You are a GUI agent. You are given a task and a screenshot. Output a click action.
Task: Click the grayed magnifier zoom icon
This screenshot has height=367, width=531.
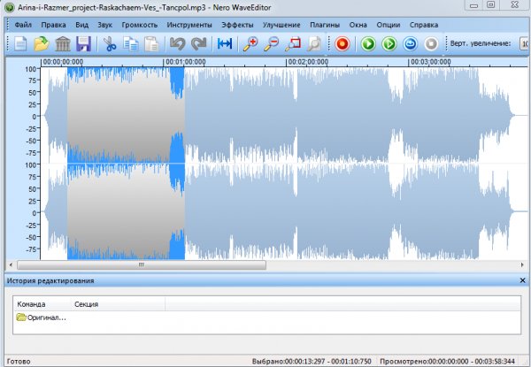[x=314, y=44]
